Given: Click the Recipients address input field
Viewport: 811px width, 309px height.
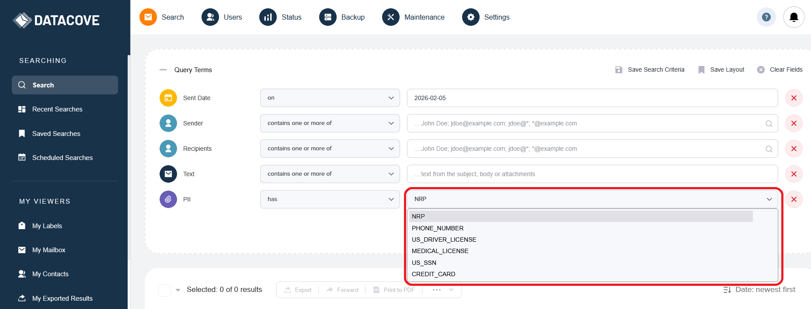Looking at the screenshot, I should tap(592, 149).
